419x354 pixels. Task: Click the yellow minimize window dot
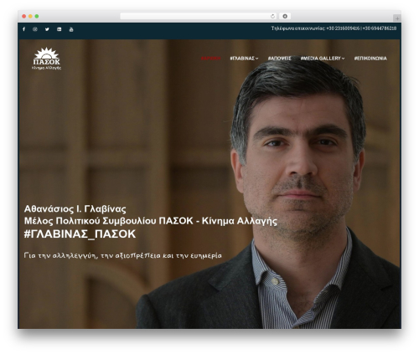[30, 16]
